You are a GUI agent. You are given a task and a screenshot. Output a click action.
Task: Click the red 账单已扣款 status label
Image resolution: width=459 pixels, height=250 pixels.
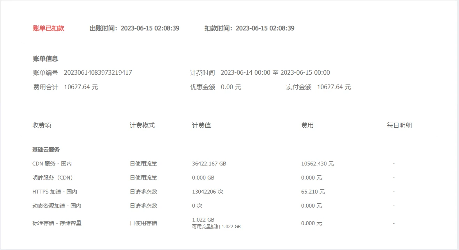pos(49,28)
